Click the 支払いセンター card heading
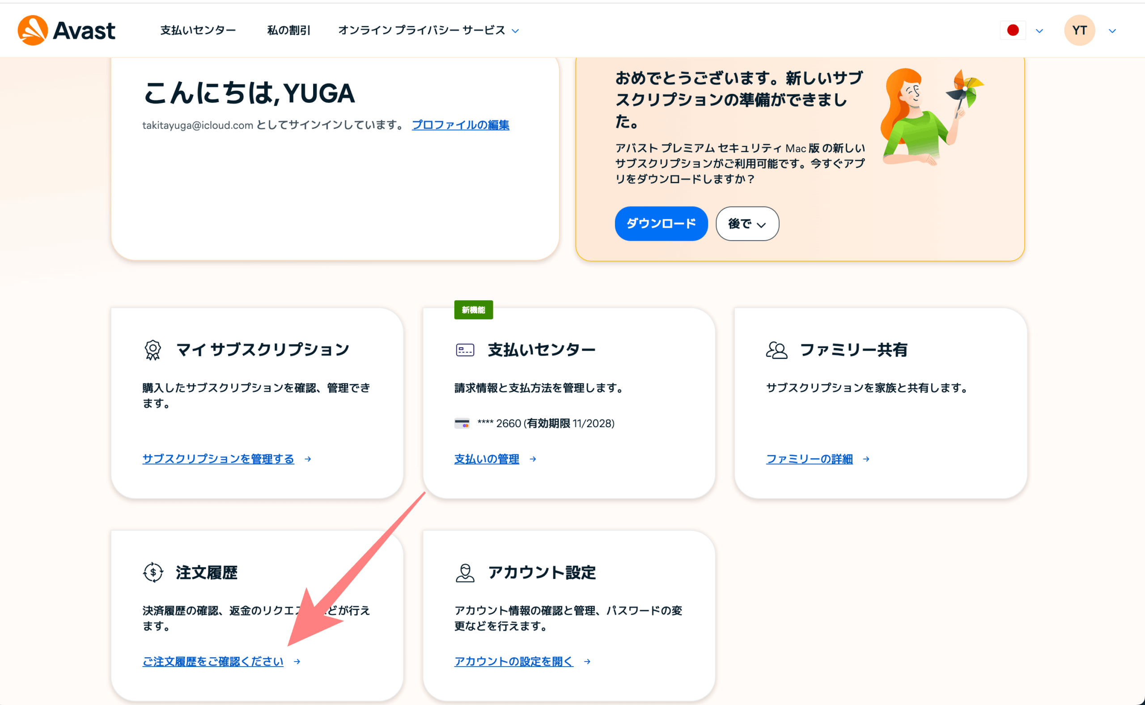This screenshot has width=1145, height=705. click(x=542, y=349)
